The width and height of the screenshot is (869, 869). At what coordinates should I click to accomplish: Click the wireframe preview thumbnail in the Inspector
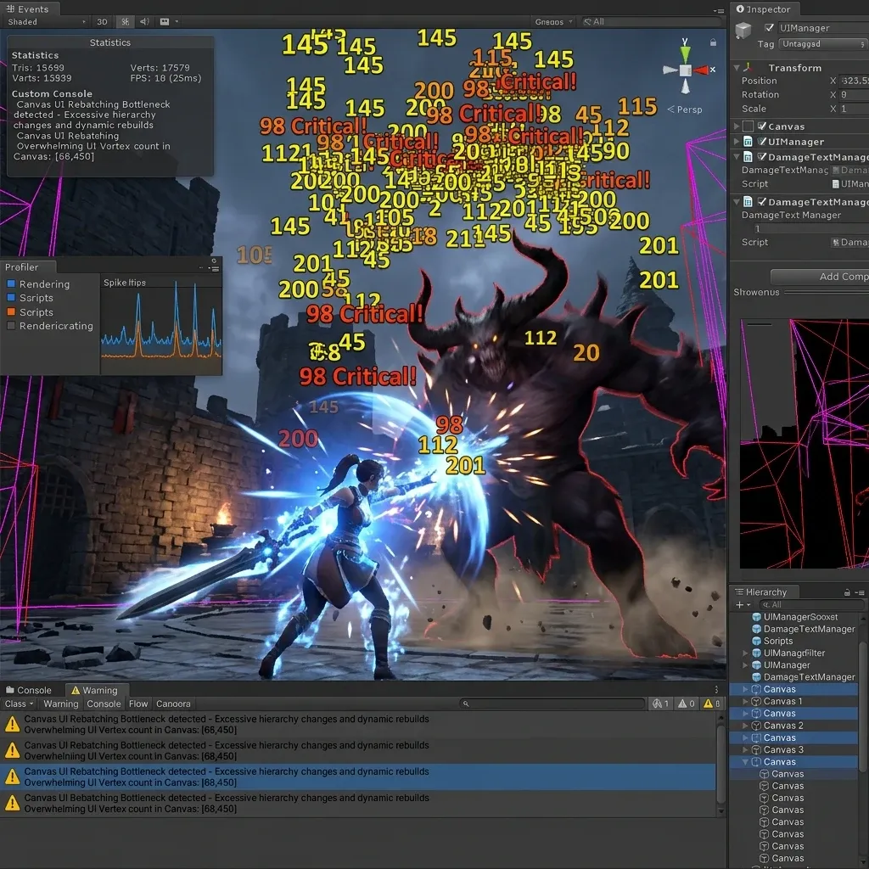tap(805, 443)
